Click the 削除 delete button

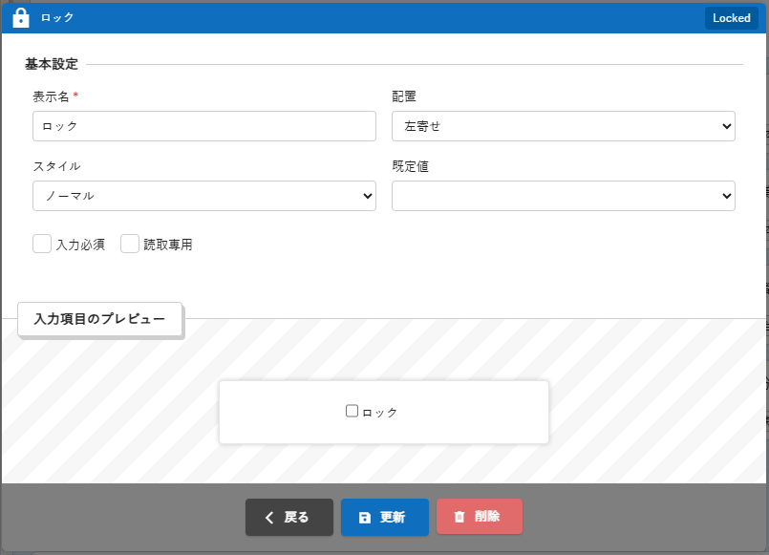point(480,516)
